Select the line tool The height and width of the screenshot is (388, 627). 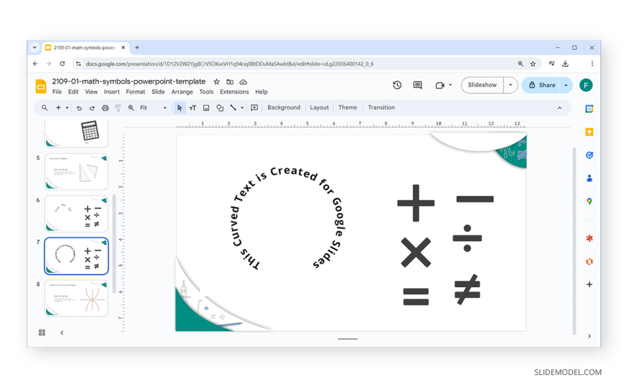(x=233, y=108)
